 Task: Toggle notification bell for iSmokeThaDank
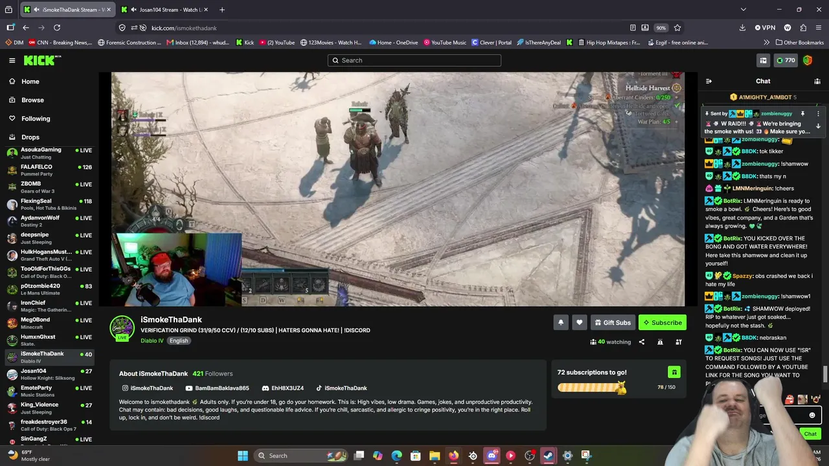point(561,322)
